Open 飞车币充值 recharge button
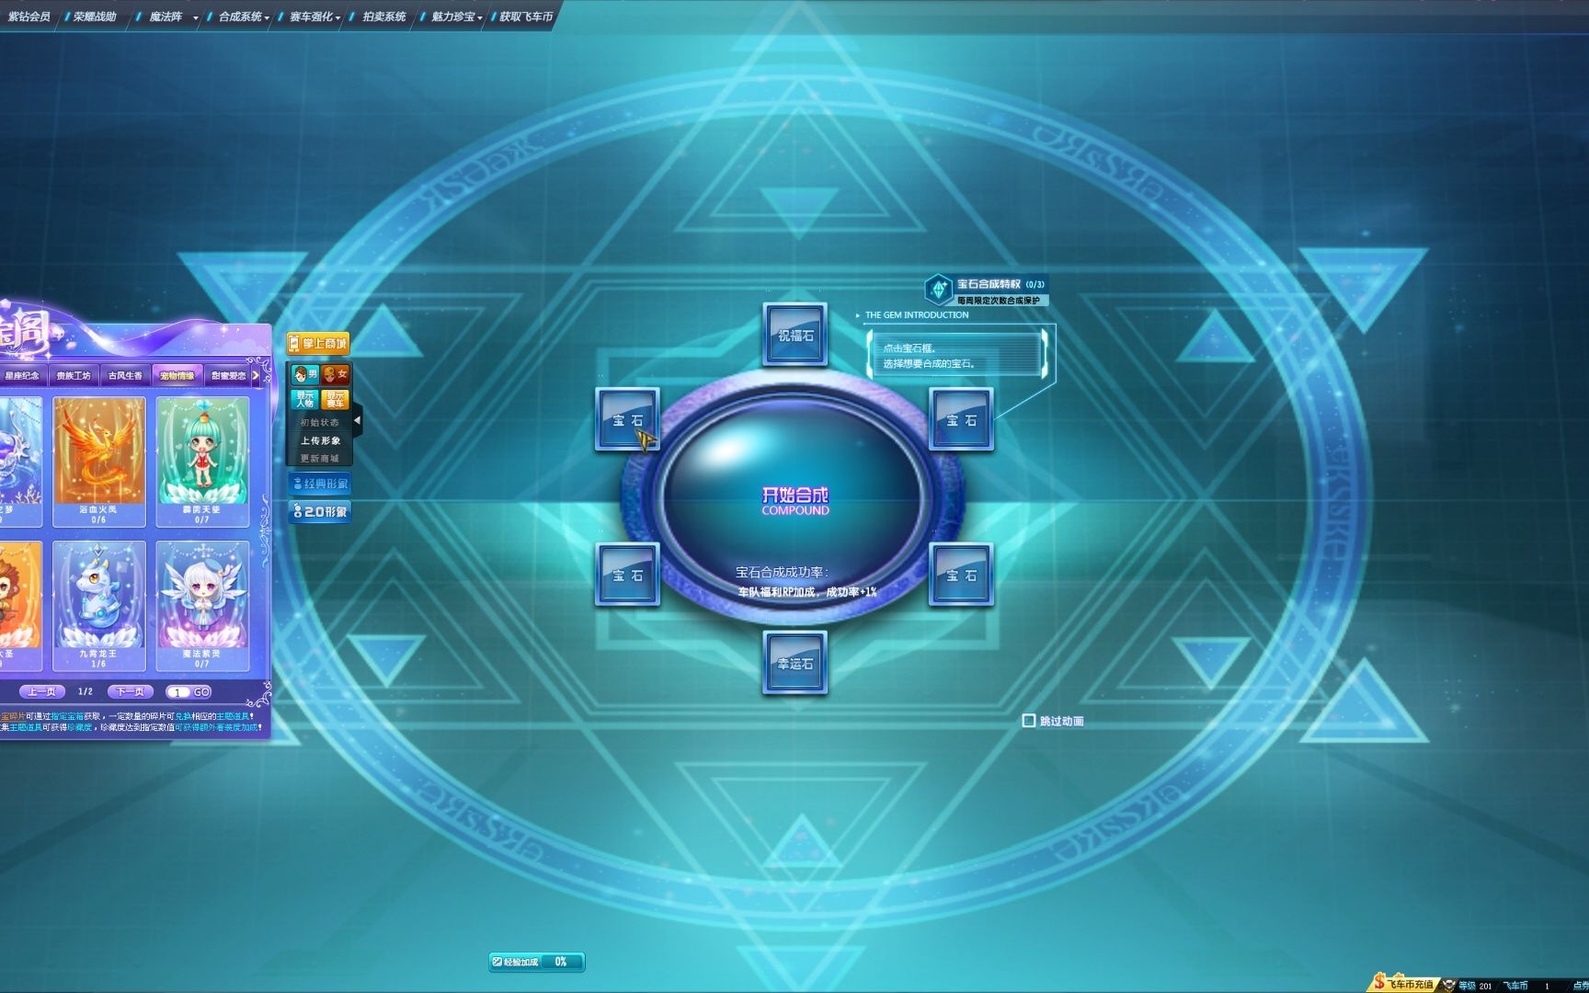 pos(1404,984)
